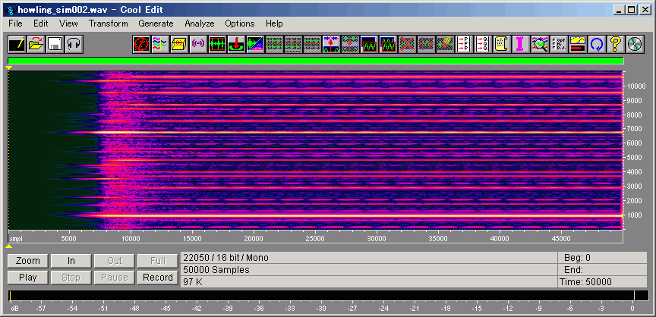Viewport: 656px width, 317px height.
Task: Click the bottom yellow cursor marker triangle
Action: (9, 246)
